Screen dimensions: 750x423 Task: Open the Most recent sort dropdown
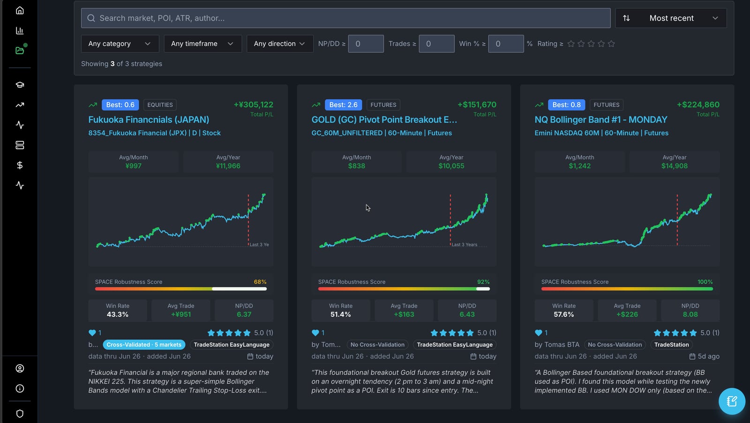click(671, 18)
